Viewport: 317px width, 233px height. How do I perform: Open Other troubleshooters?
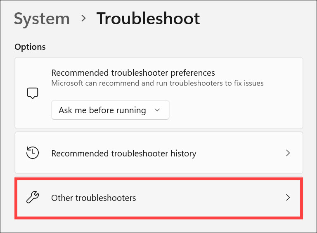tap(158, 198)
